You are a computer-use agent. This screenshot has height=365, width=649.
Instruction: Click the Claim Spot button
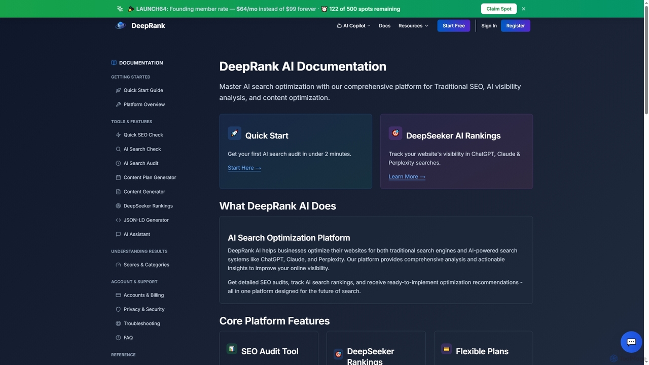(499, 9)
